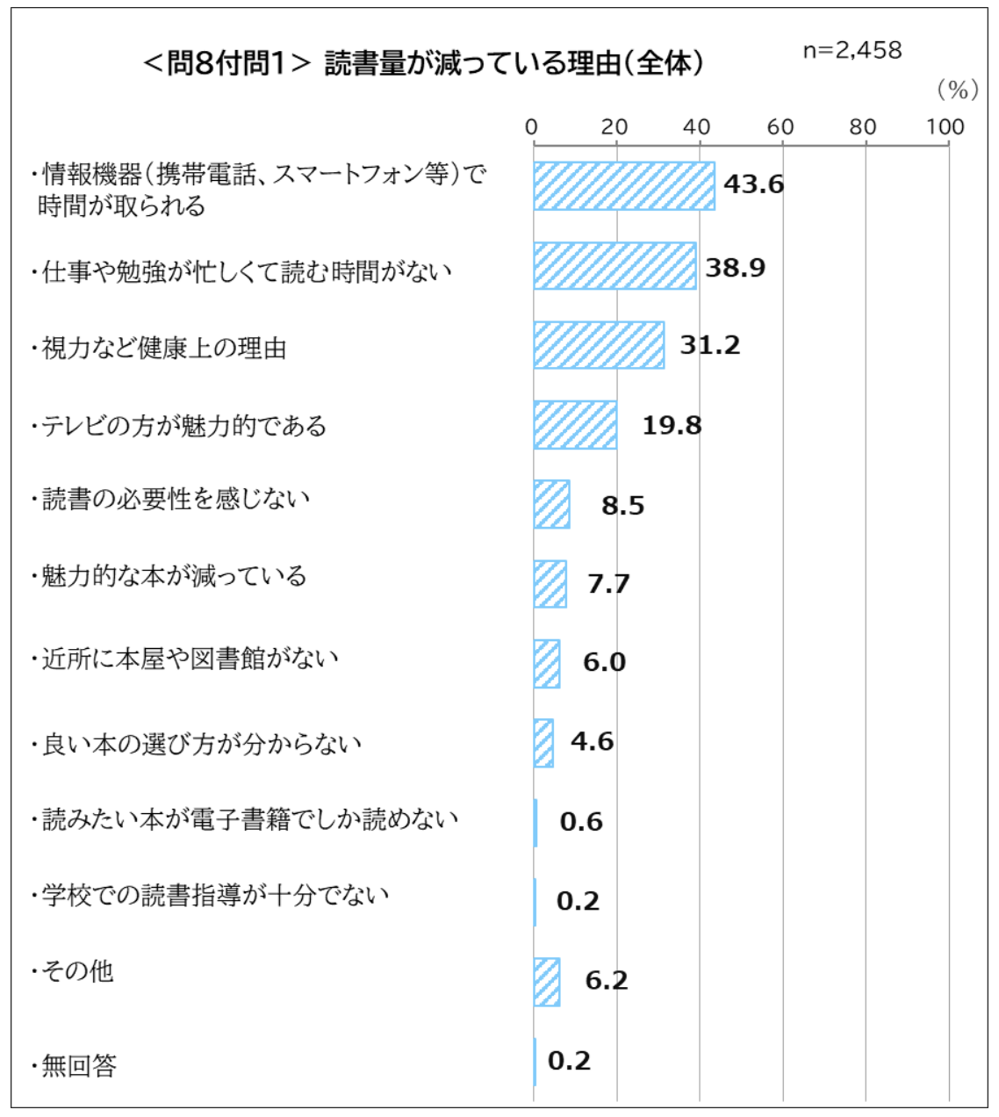This screenshot has width=999, height=1117.
Task: Select the 7.7 bar for 魅力的な本が減っている
Action: pyautogui.click(x=550, y=584)
